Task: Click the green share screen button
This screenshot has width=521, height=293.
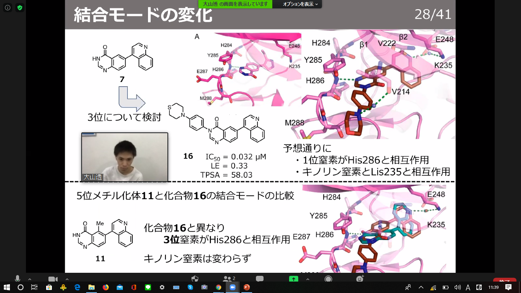Action: pos(293,279)
